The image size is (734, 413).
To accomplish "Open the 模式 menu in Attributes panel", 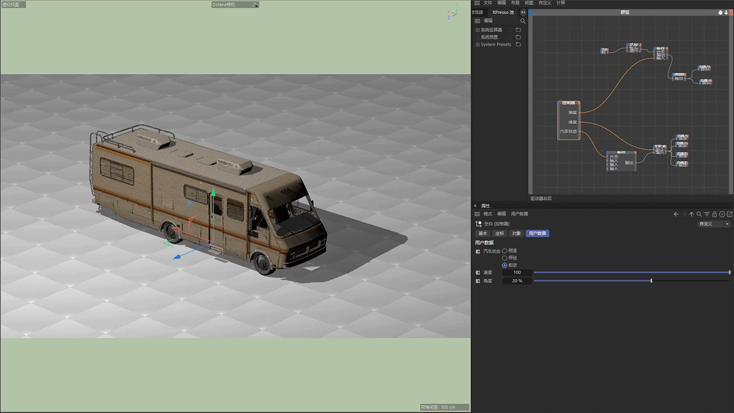I will click(x=488, y=214).
